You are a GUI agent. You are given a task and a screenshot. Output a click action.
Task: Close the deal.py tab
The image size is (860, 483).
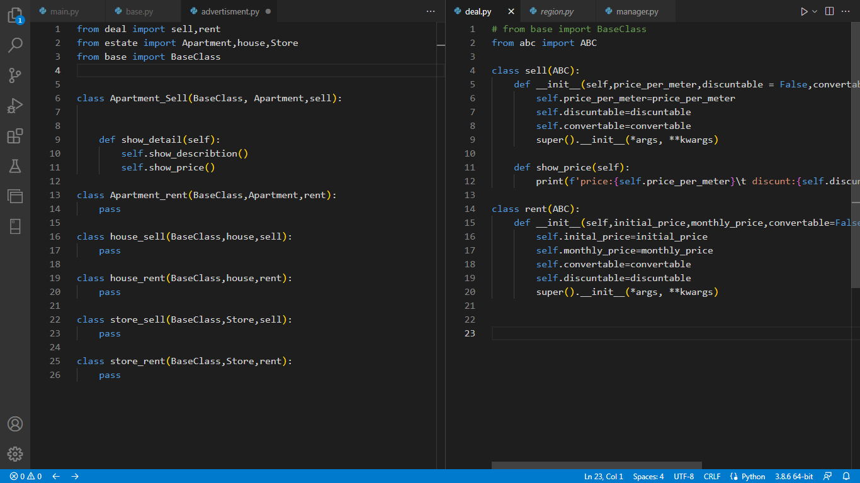[x=511, y=11]
